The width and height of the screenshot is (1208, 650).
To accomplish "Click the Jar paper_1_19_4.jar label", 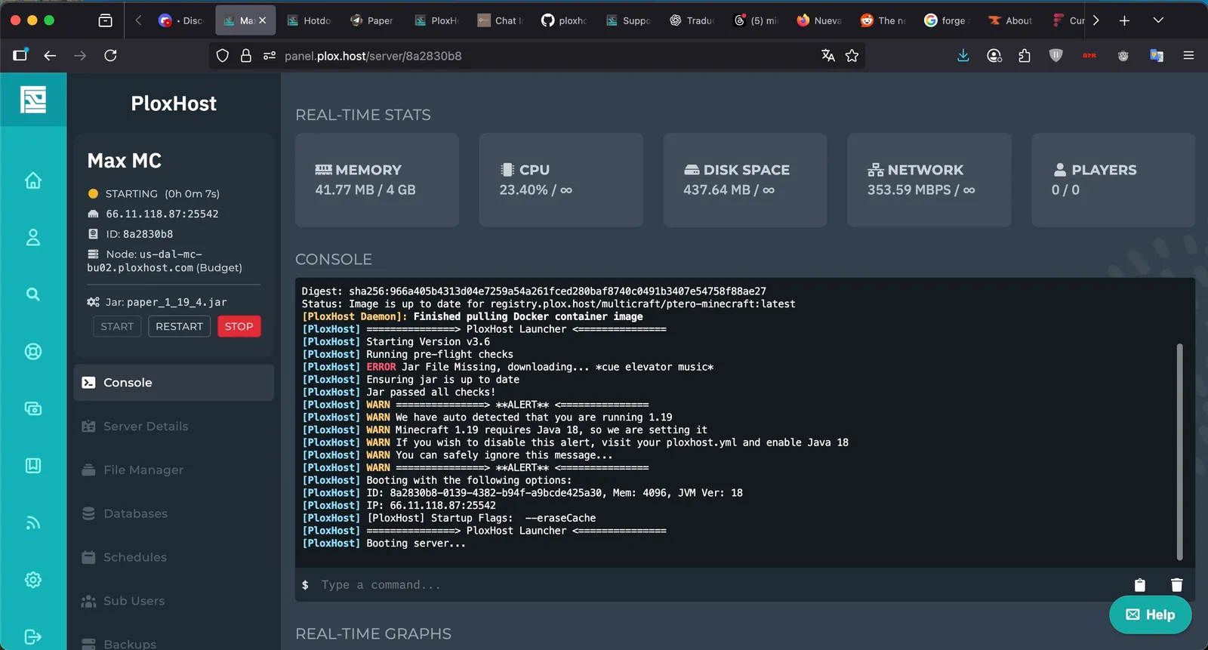I will (166, 302).
